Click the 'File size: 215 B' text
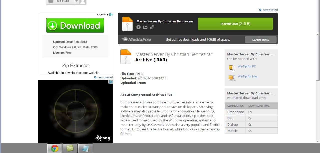The width and height of the screenshot is (320, 153). [x=131, y=74]
